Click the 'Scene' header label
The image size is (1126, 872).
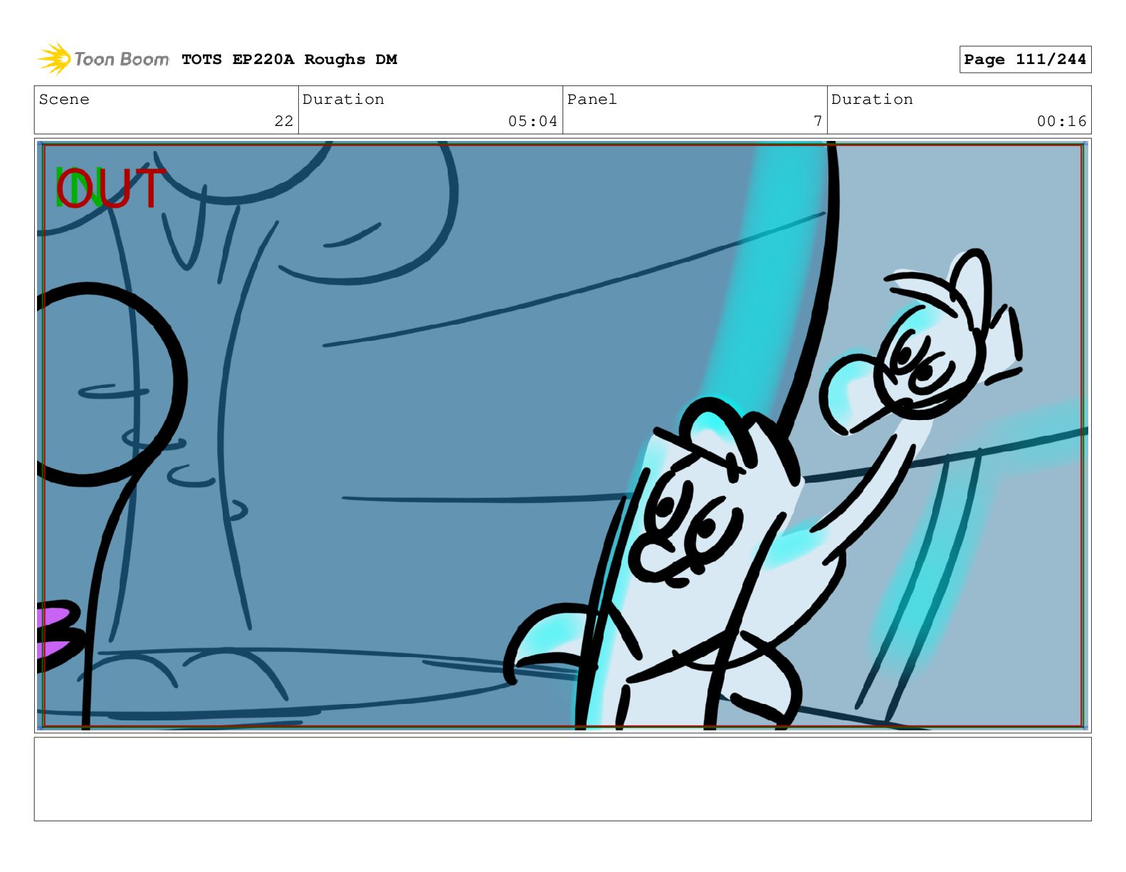64,100
